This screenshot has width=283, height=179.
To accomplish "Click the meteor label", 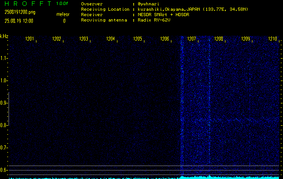I will tap(63, 14).
